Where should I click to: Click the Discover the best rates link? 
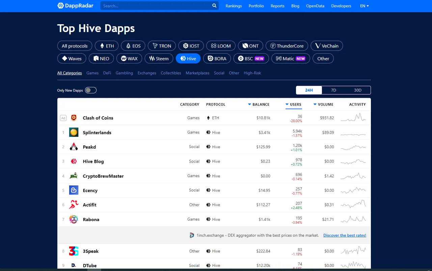pyautogui.click(x=345, y=235)
